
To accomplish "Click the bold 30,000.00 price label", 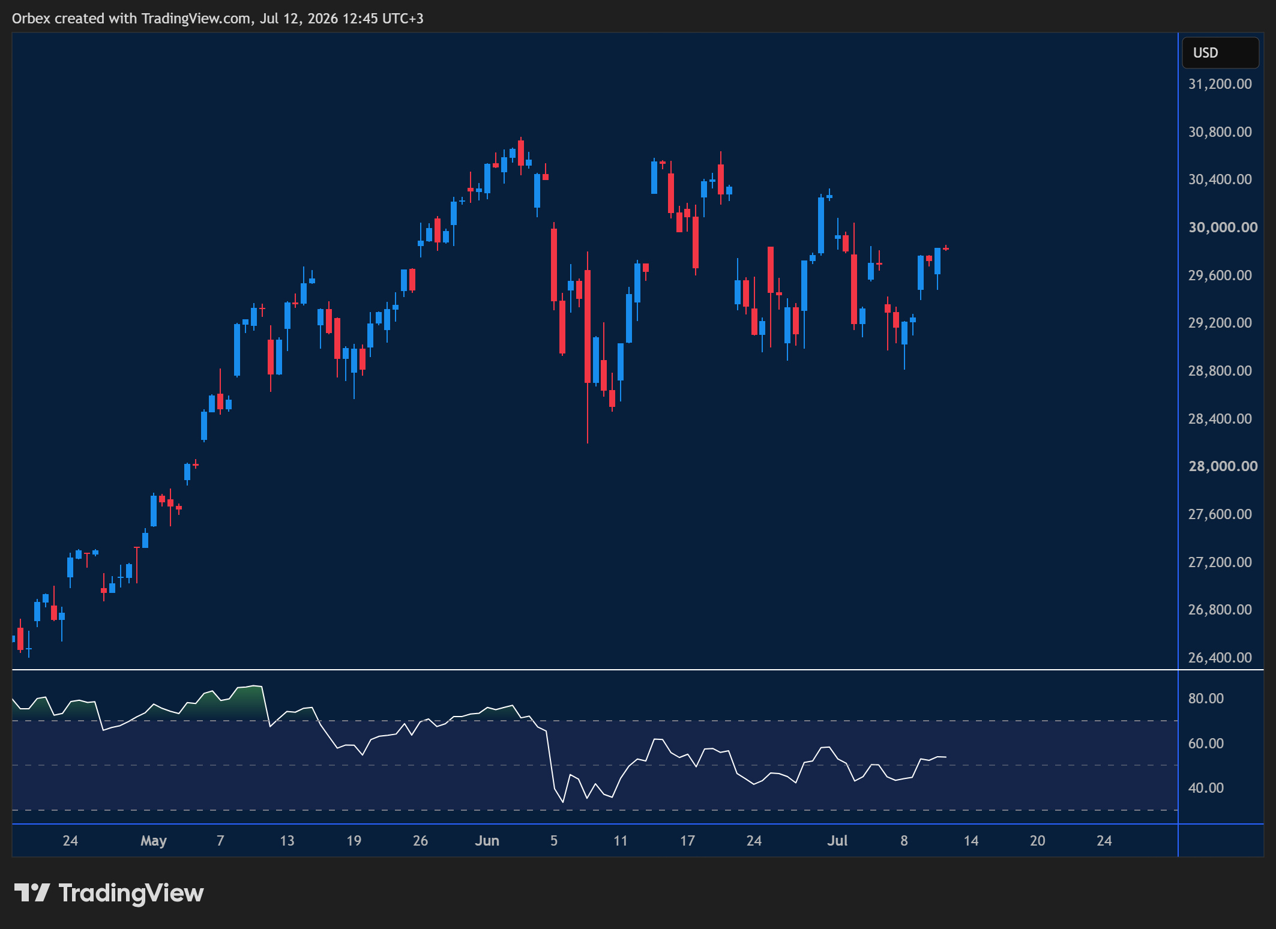I will click(1223, 227).
